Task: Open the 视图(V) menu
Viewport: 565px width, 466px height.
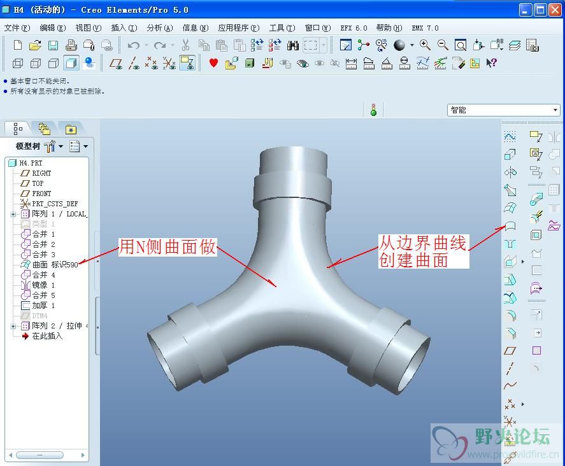Action: 89,28
